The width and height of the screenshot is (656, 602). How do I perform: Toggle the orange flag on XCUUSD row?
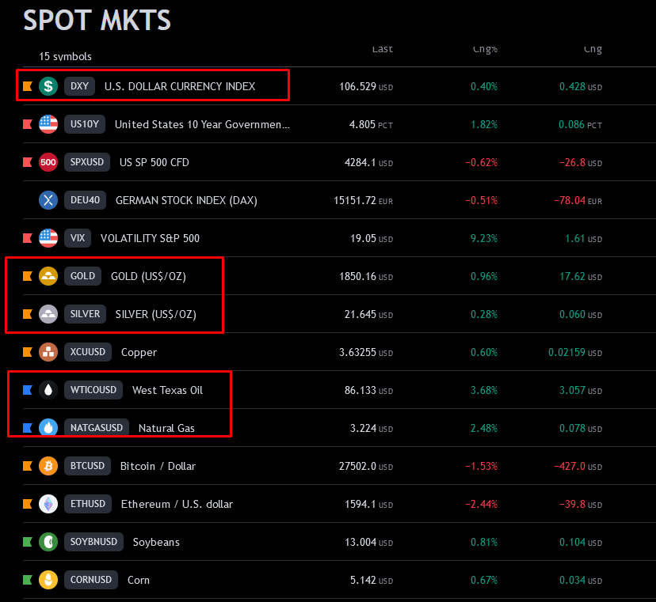pos(28,352)
